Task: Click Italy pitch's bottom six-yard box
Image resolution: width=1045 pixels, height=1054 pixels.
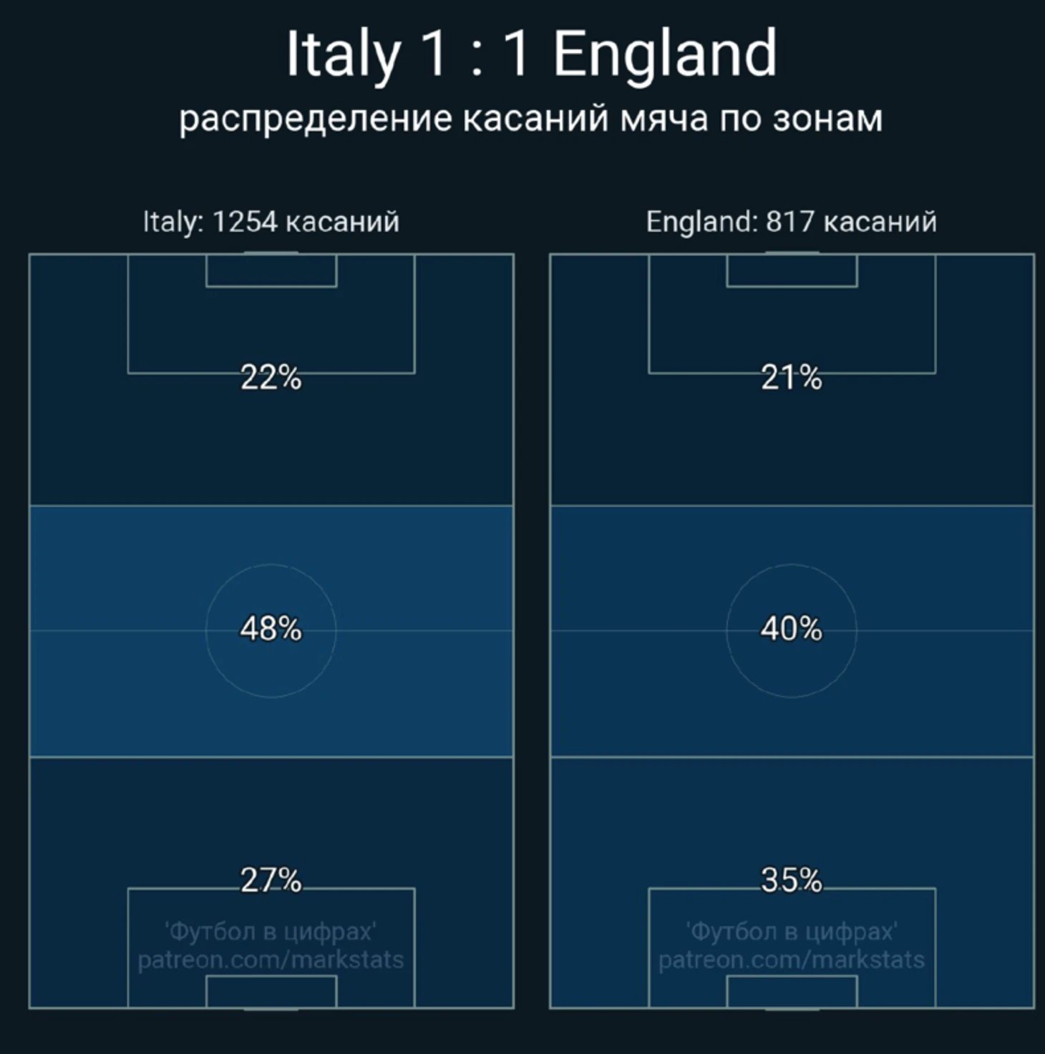Action: tap(271, 992)
